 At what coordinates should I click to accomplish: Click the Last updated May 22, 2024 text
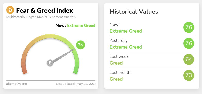click(x=76, y=84)
